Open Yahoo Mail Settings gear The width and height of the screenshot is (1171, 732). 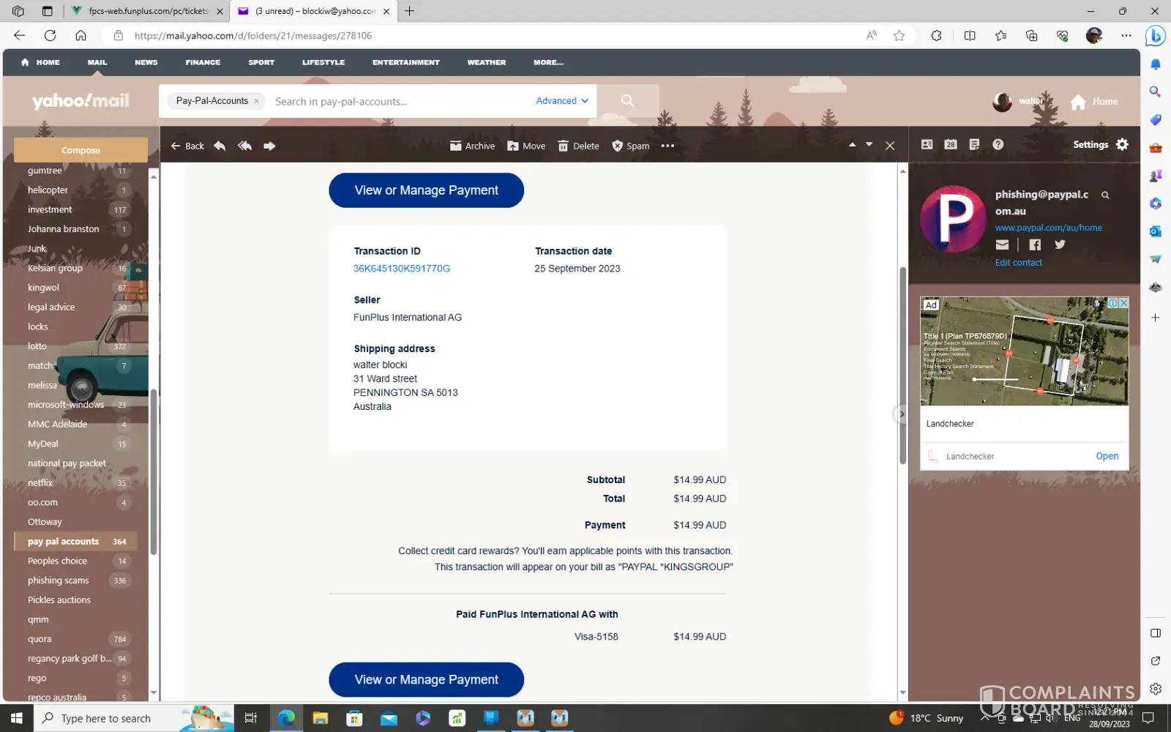tap(1123, 144)
